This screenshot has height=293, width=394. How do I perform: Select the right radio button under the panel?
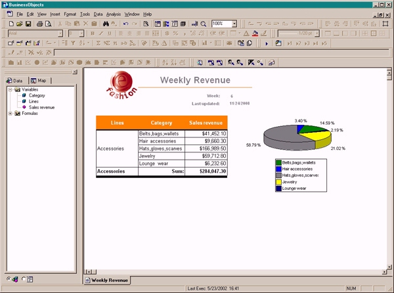25,279
